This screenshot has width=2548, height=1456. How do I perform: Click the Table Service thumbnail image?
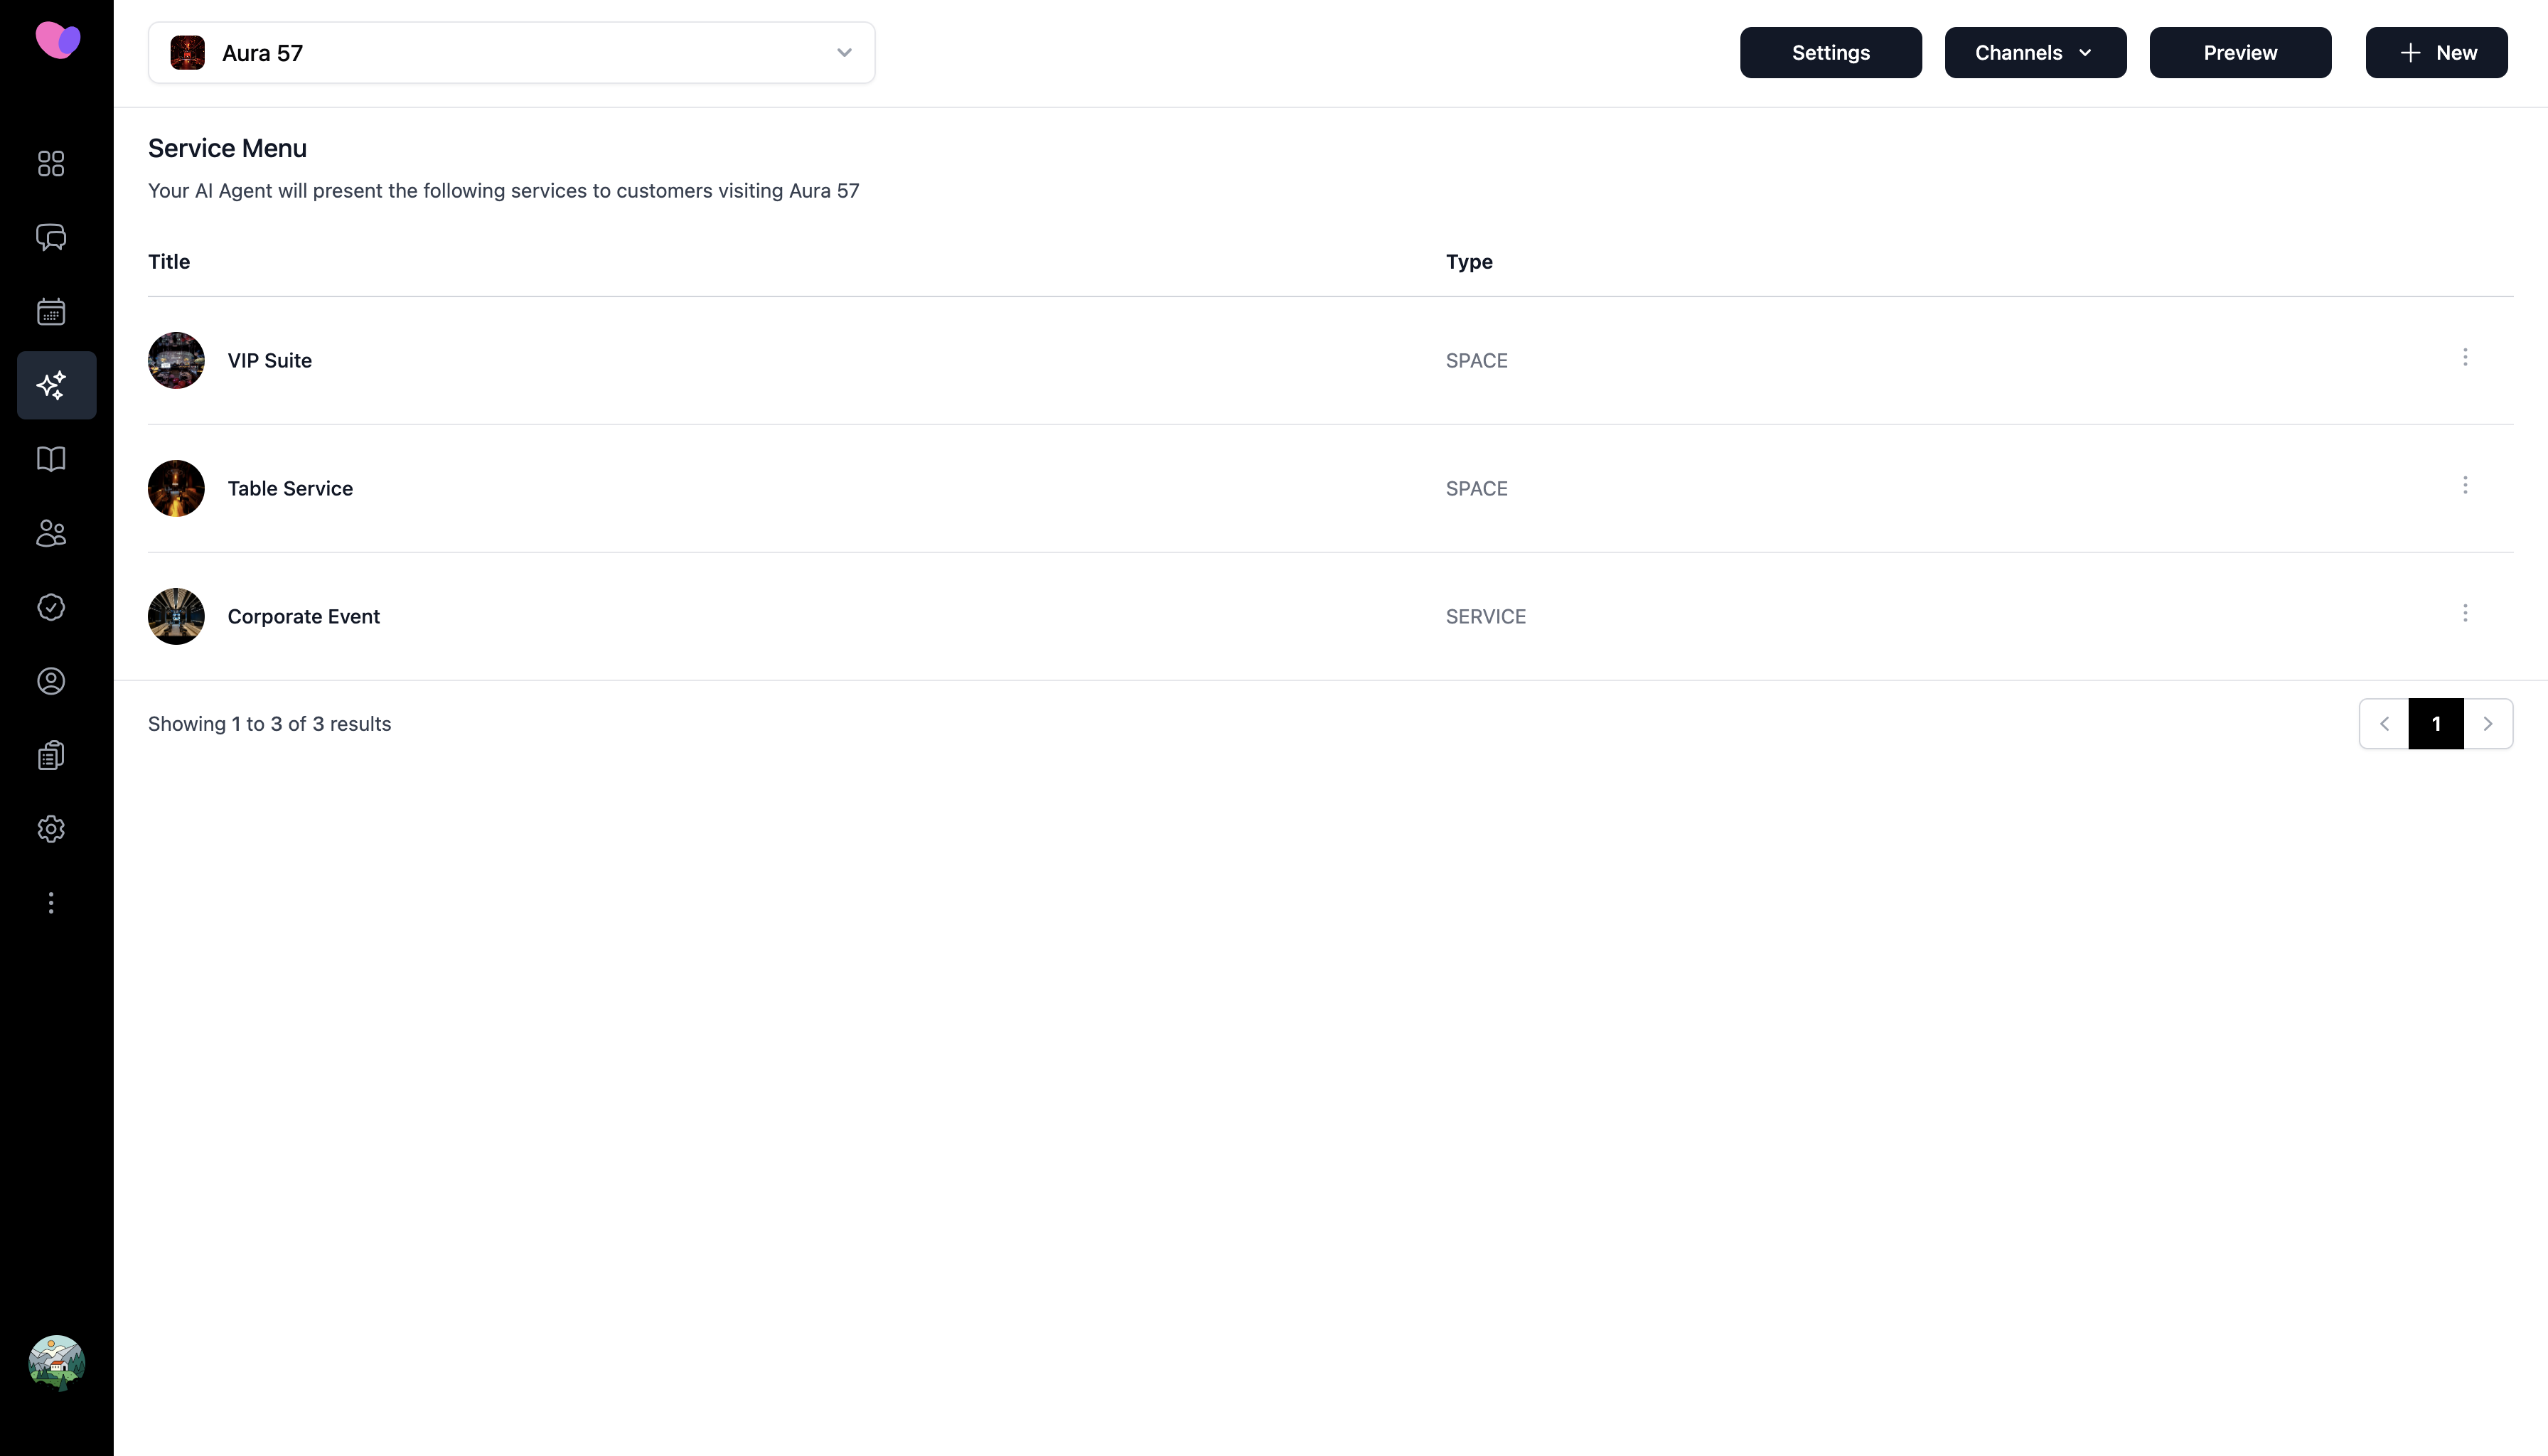176,488
